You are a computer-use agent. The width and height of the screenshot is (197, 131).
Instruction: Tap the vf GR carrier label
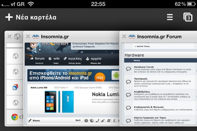(x=18, y=4)
